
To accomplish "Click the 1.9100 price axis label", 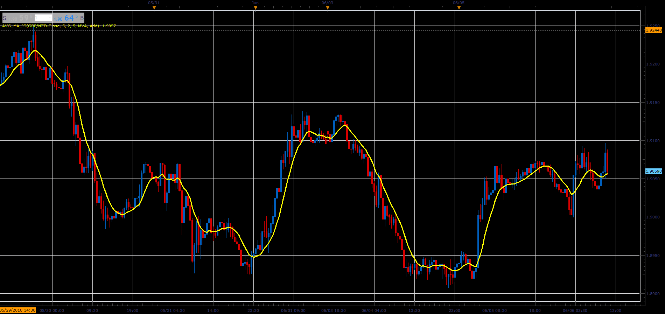I will click(x=653, y=141).
